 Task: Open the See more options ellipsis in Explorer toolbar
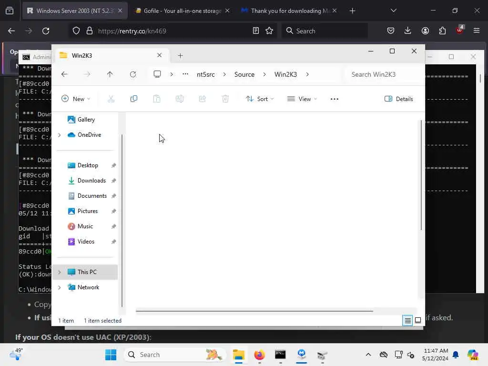335,99
